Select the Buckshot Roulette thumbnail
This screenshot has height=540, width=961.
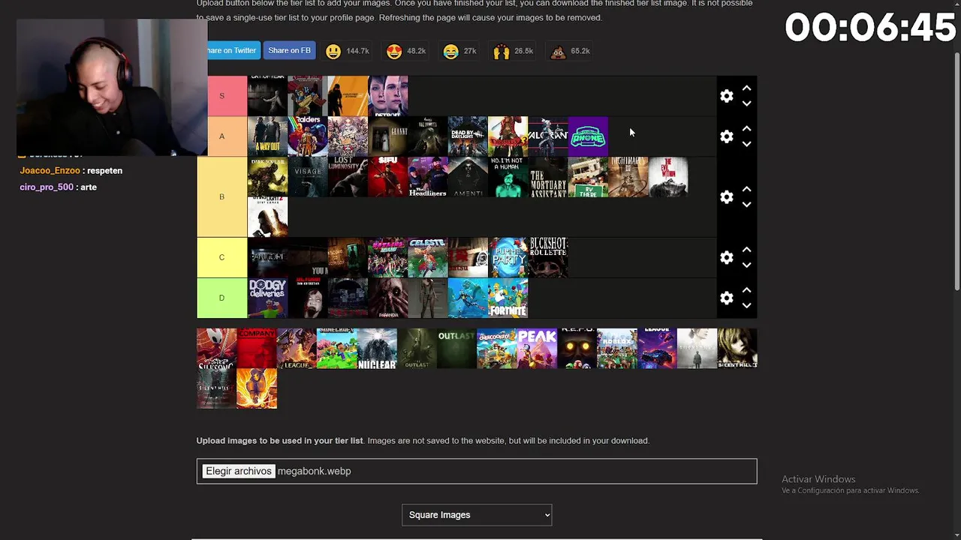click(548, 257)
